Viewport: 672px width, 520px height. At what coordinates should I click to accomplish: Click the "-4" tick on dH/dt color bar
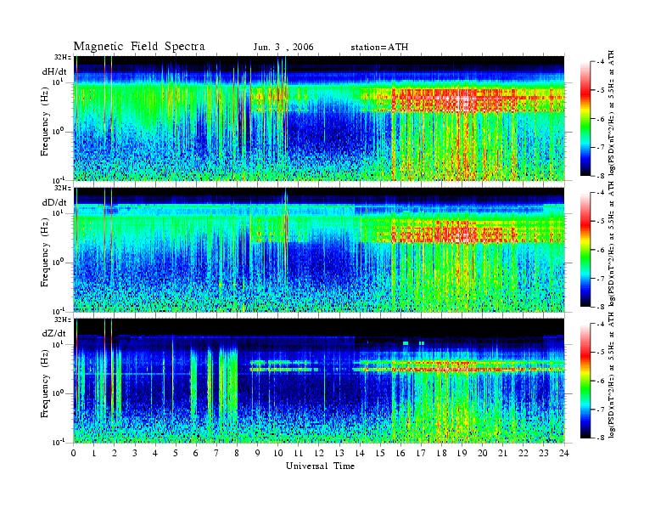(602, 62)
